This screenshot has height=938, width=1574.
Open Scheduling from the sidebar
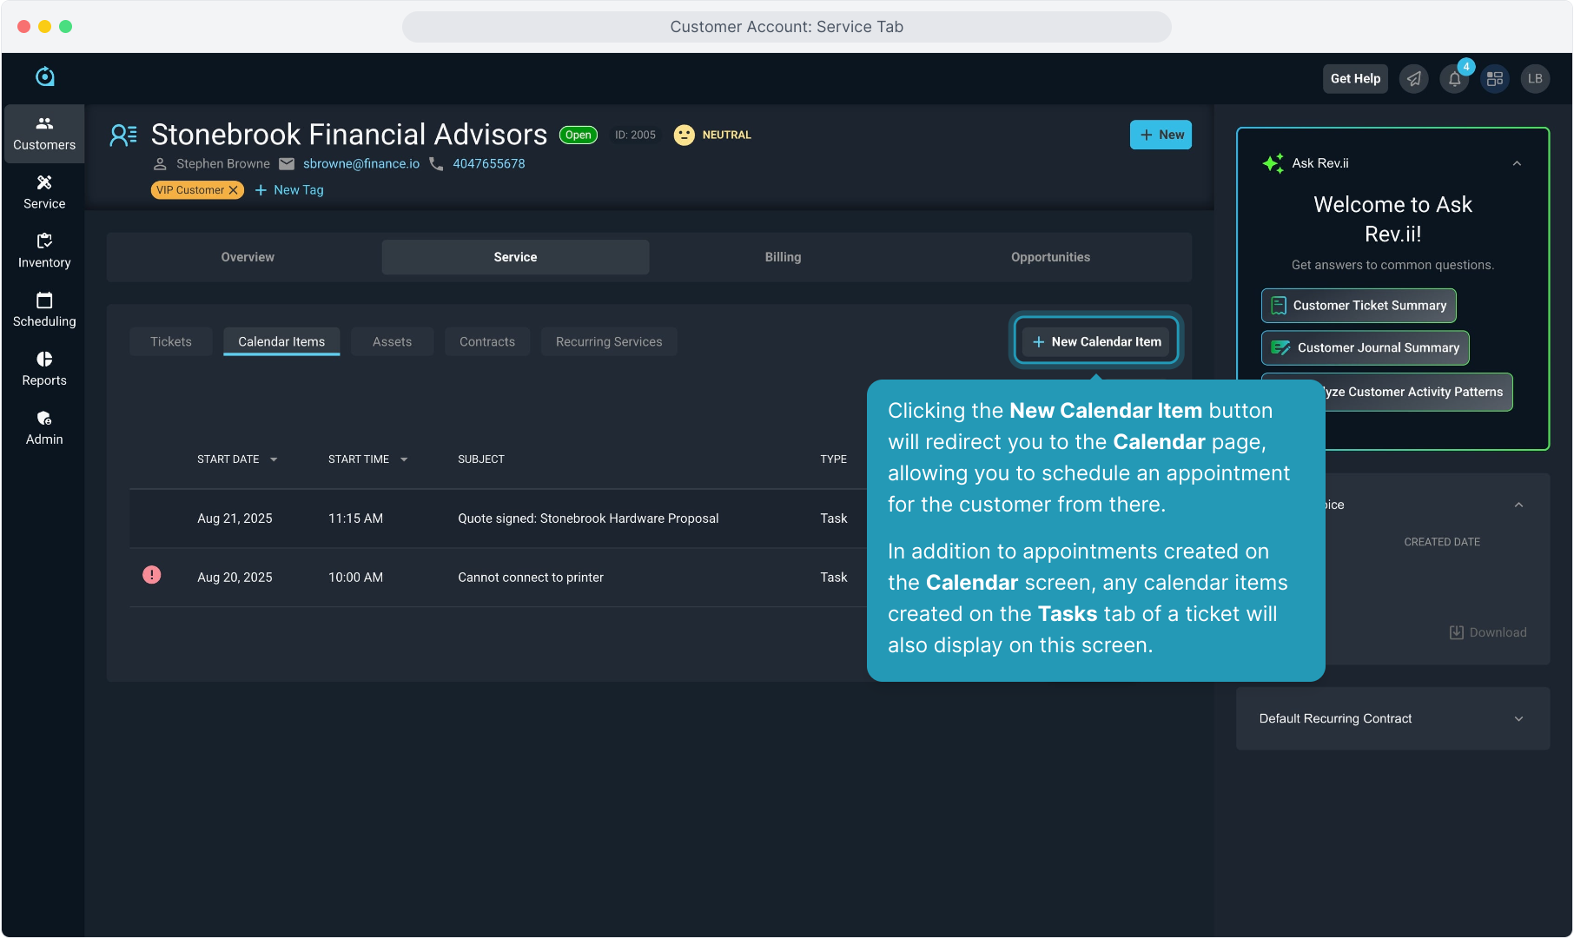(x=44, y=310)
